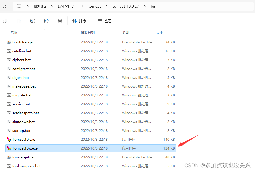Click the shutdown.bat file icon
The height and width of the screenshot is (171, 255).
(9, 122)
